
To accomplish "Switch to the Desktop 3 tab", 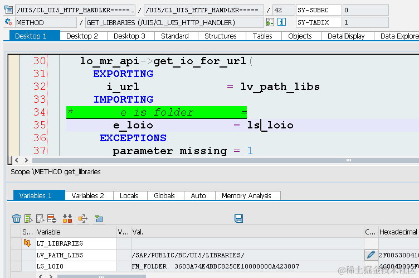I will pos(129,36).
